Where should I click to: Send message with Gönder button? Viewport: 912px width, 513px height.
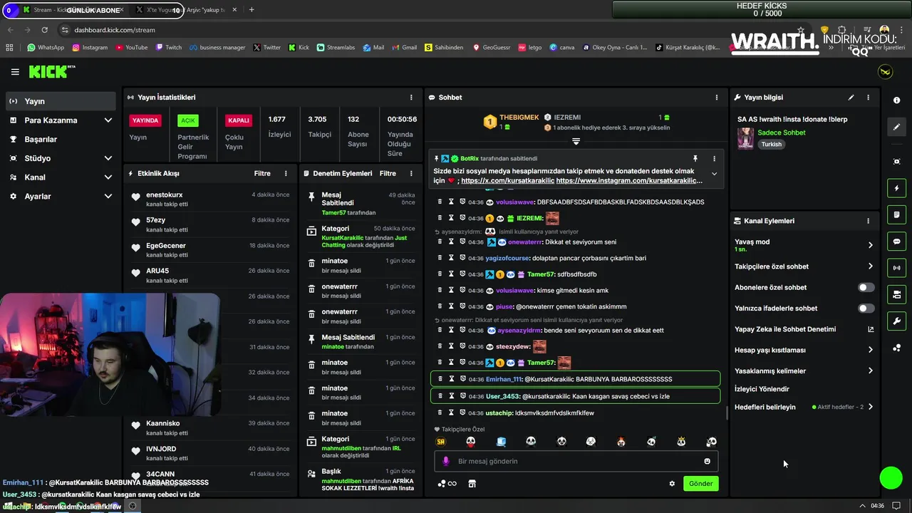click(x=700, y=484)
